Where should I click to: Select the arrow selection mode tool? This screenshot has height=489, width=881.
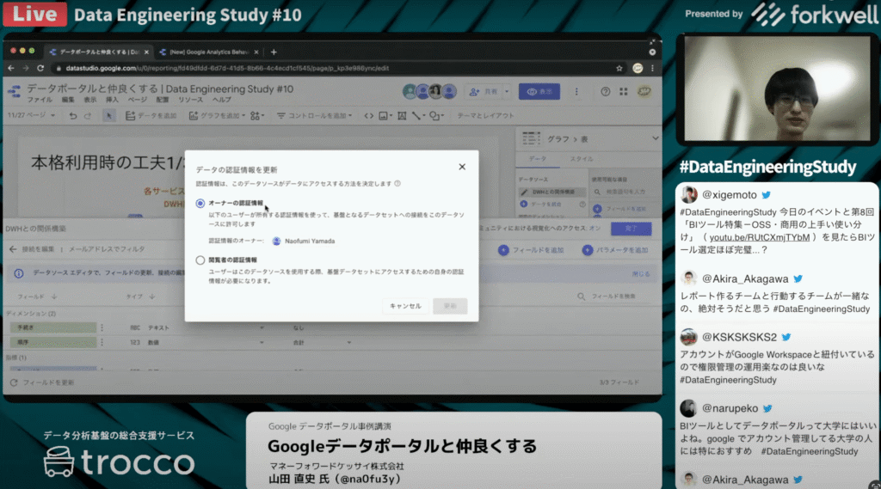108,116
